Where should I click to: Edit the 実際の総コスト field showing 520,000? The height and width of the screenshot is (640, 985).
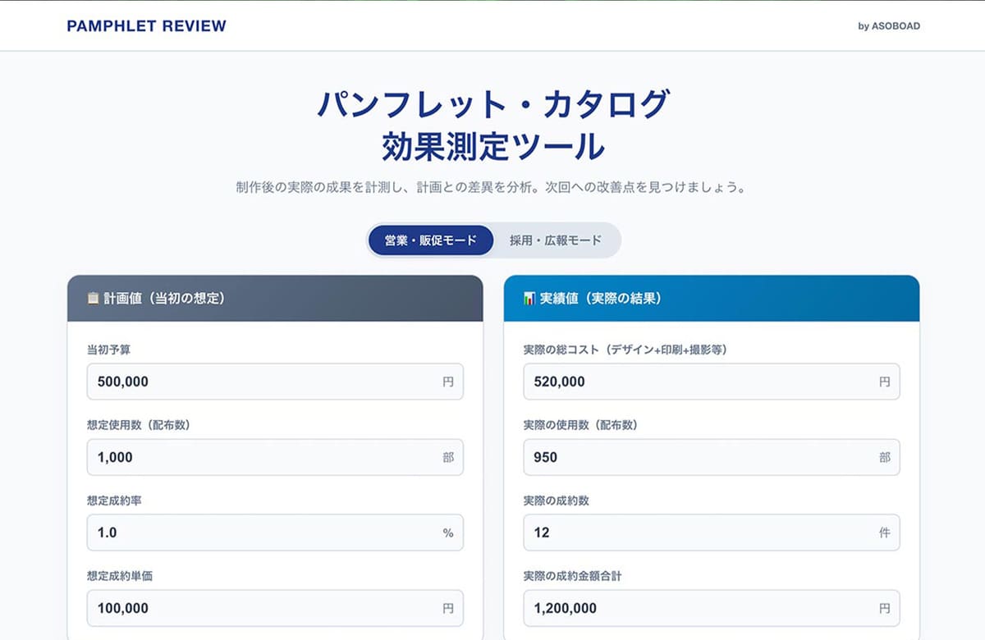tap(712, 382)
